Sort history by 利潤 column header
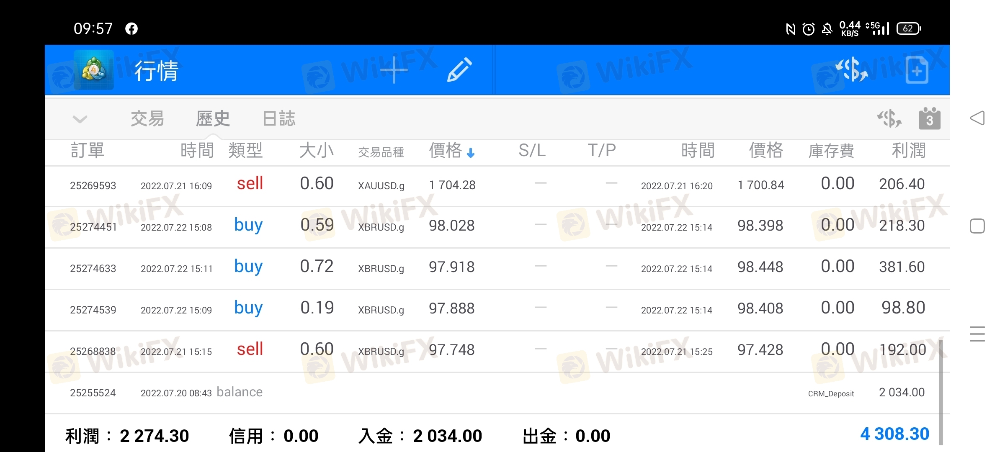The height and width of the screenshot is (452, 1005). point(908,151)
